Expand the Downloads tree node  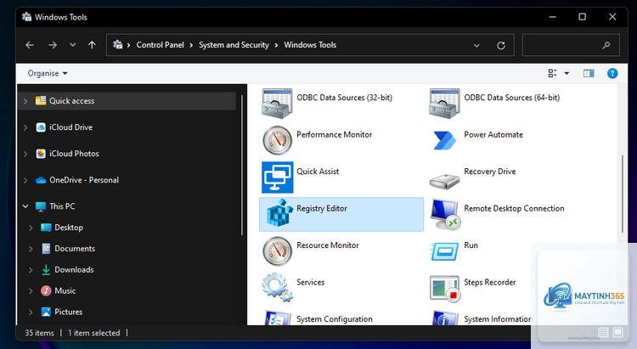pos(31,270)
